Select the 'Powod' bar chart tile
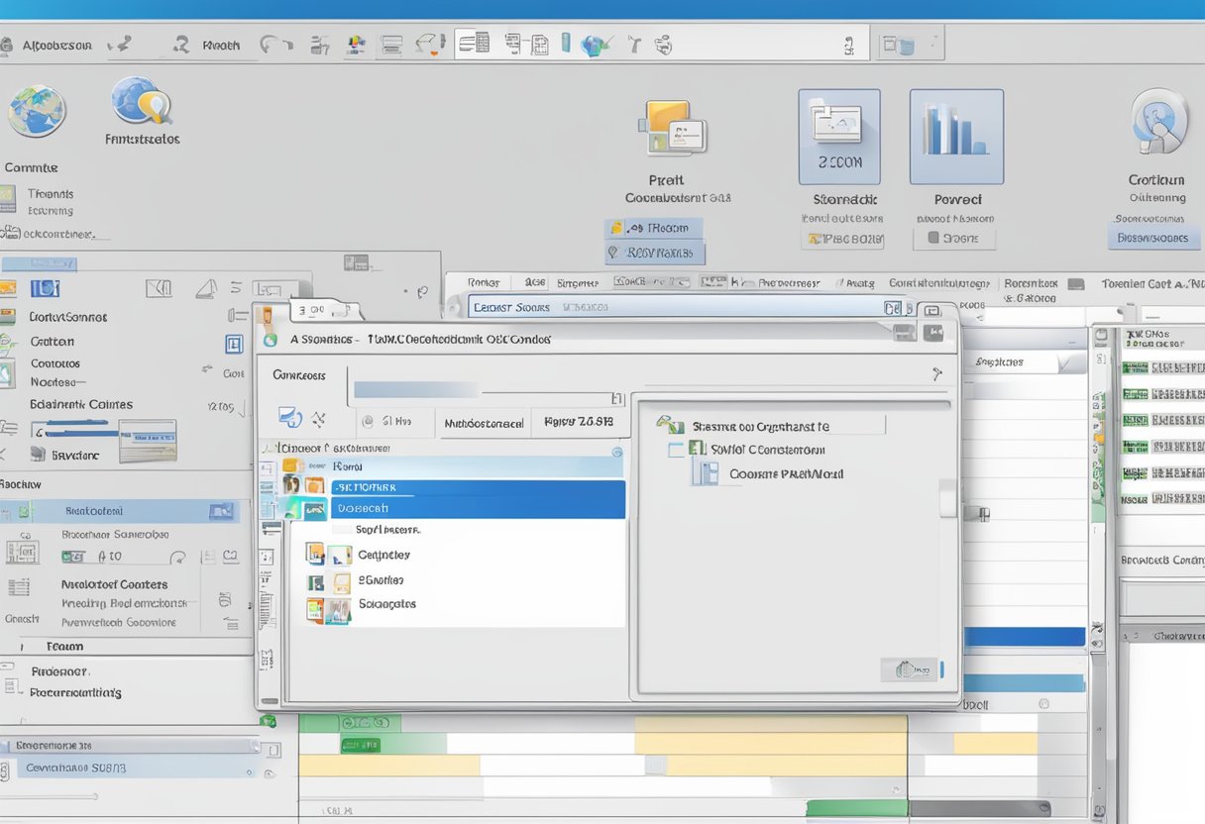This screenshot has width=1205, height=824. coord(956,137)
